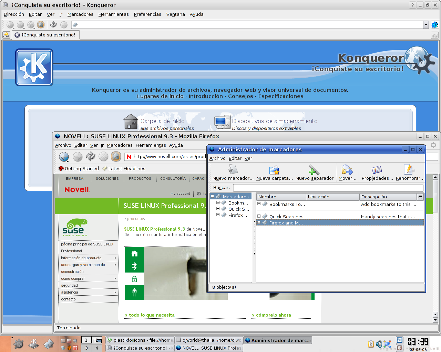Image resolution: width=441 pixels, height=352 pixels.
Task: Open Editar menu in bookmarks manager
Action: click(235, 158)
